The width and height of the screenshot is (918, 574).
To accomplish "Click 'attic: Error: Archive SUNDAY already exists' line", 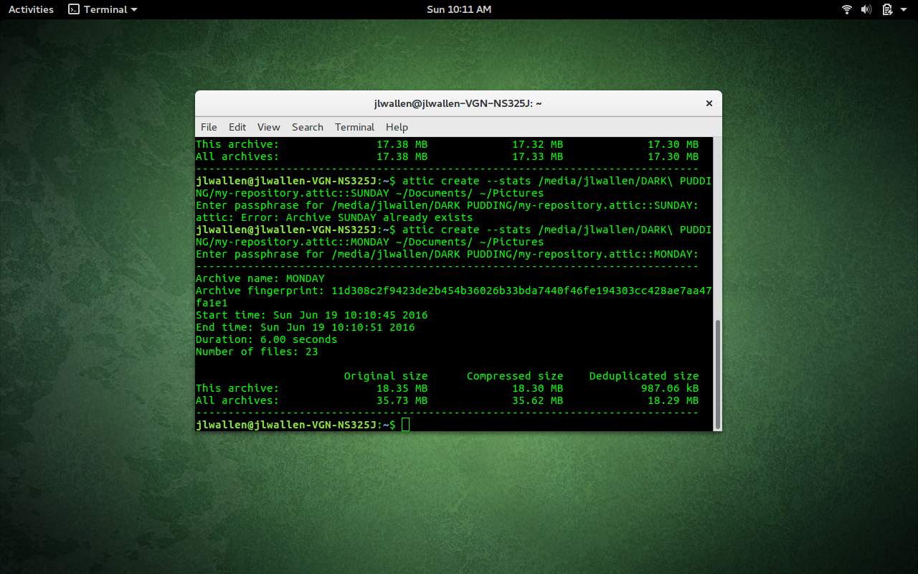I will tap(334, 217).
